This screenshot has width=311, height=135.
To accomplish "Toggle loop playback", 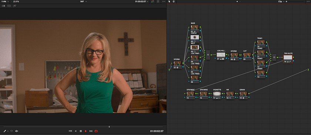I will coord(96,131).
